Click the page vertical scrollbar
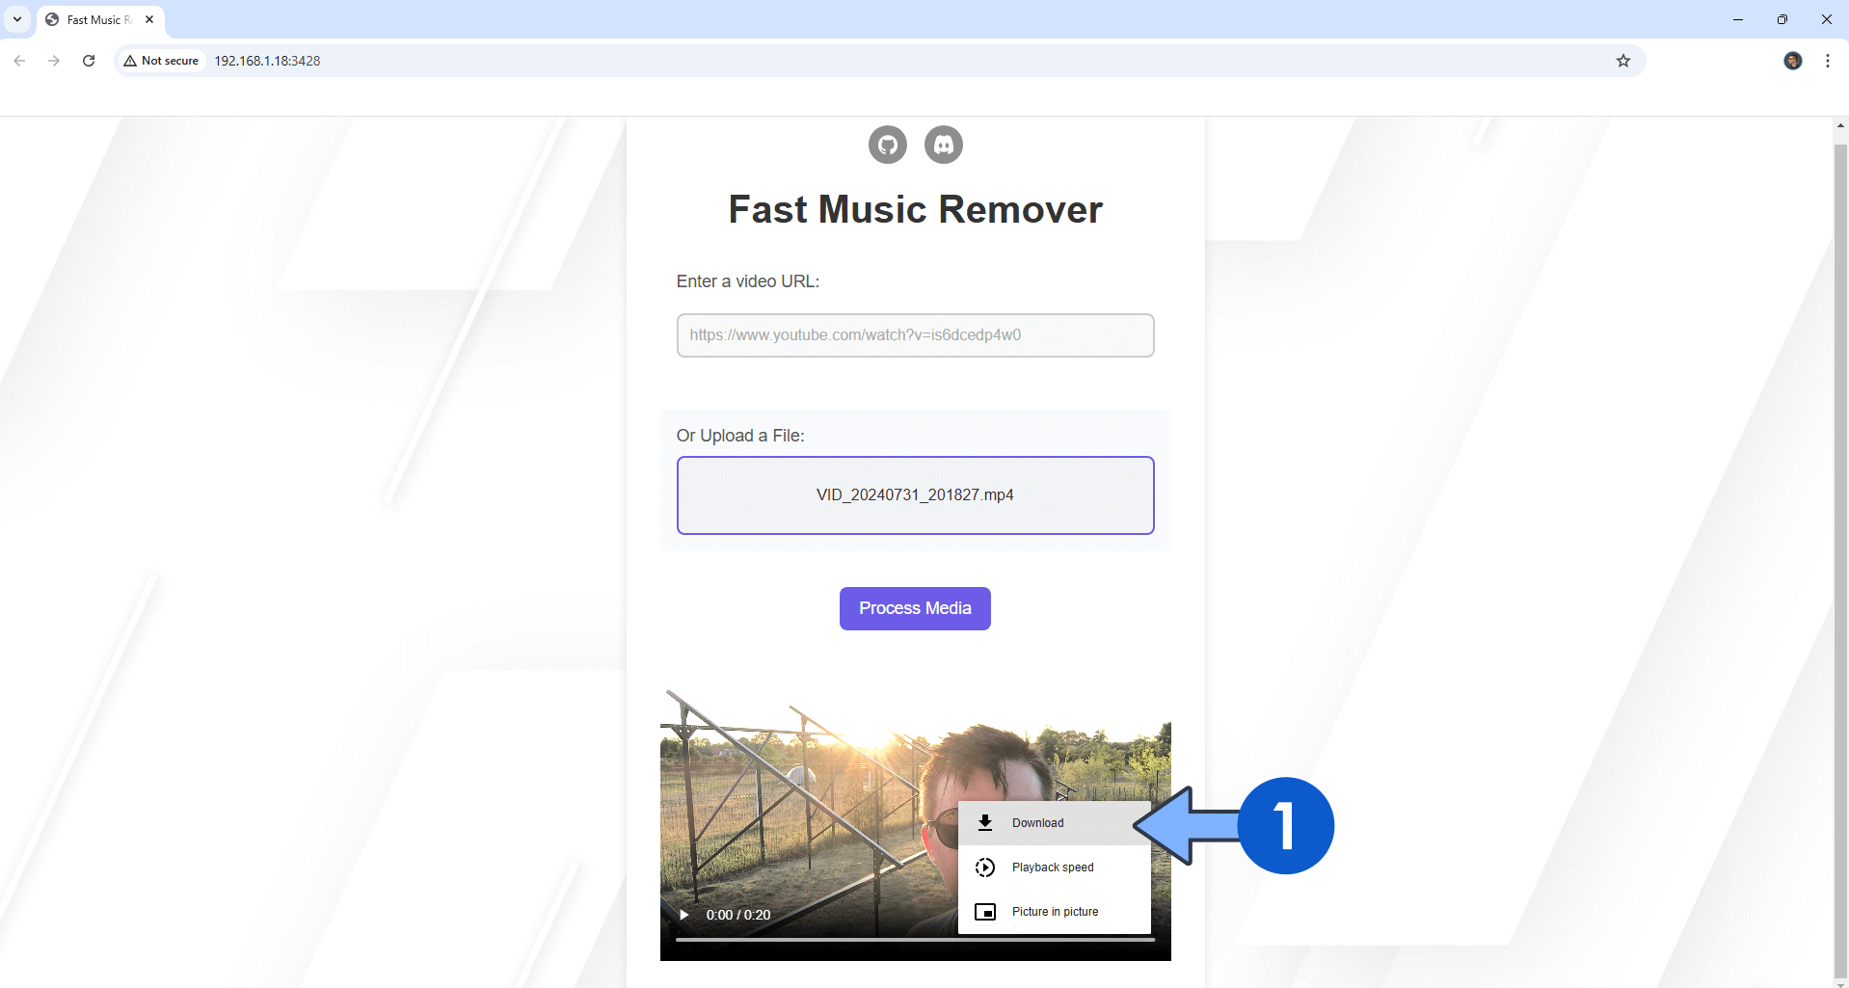This screenshot has height=988, width=1849. [1840, 559]
